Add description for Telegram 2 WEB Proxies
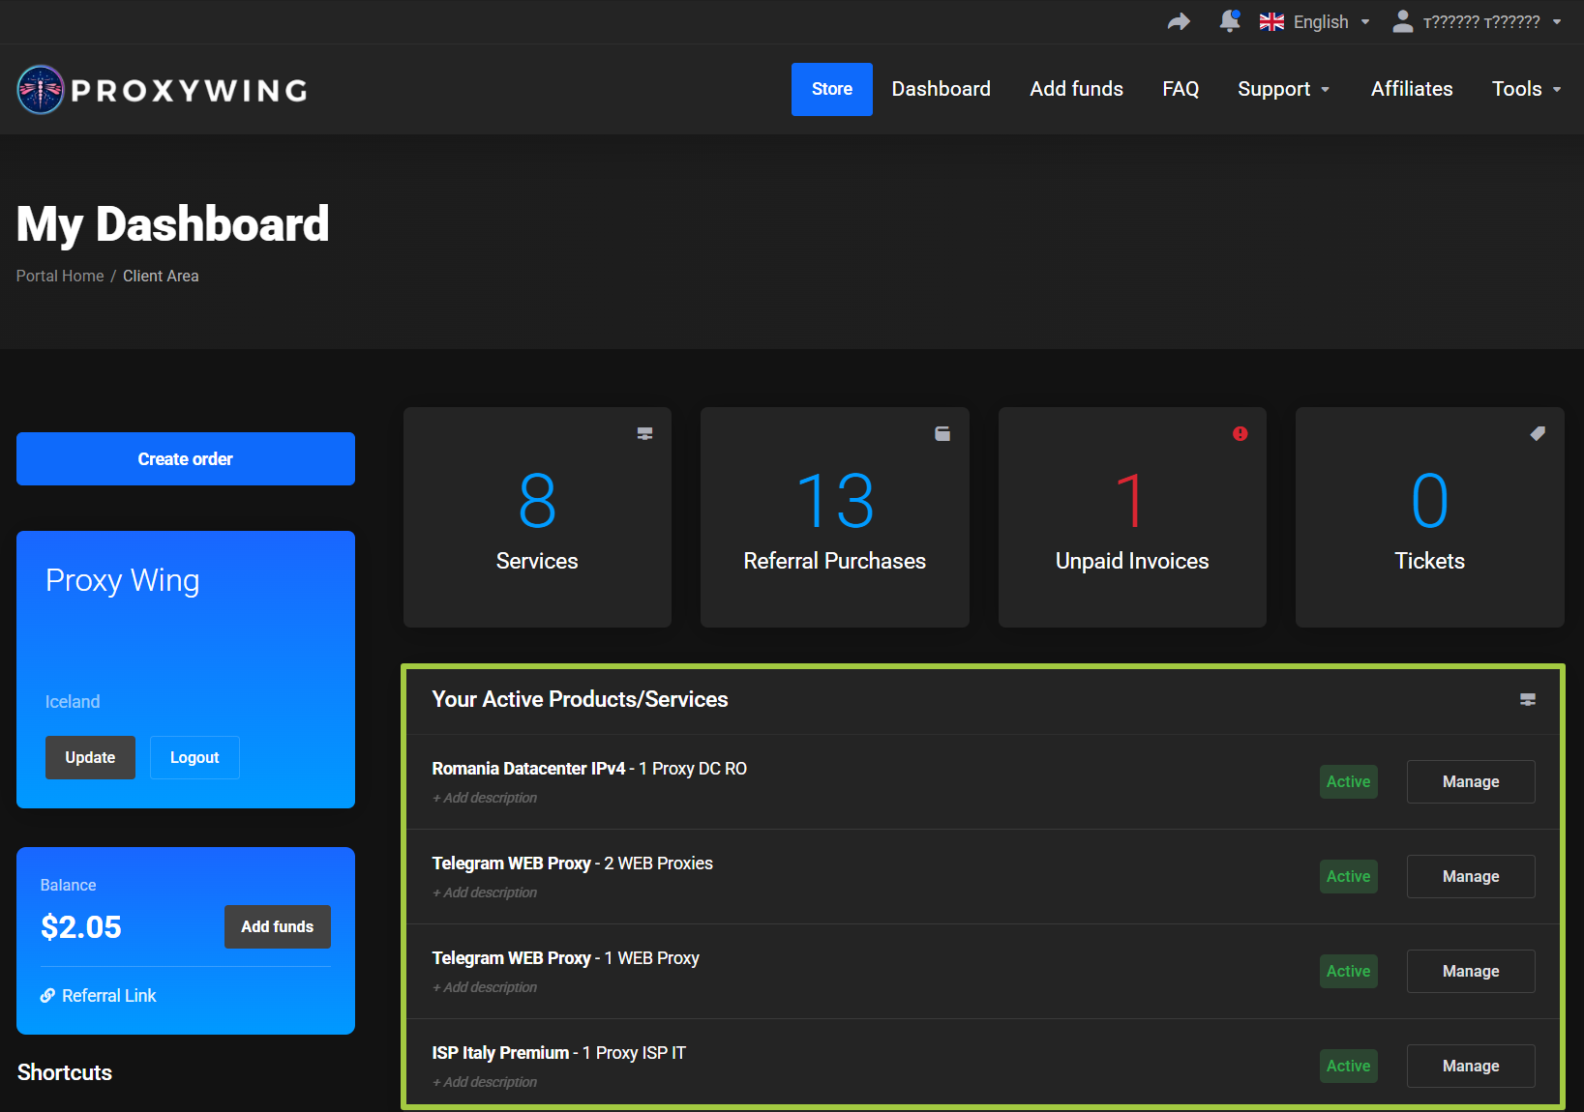This screenshot has width=1584, height=1112. tap(485, 893)
